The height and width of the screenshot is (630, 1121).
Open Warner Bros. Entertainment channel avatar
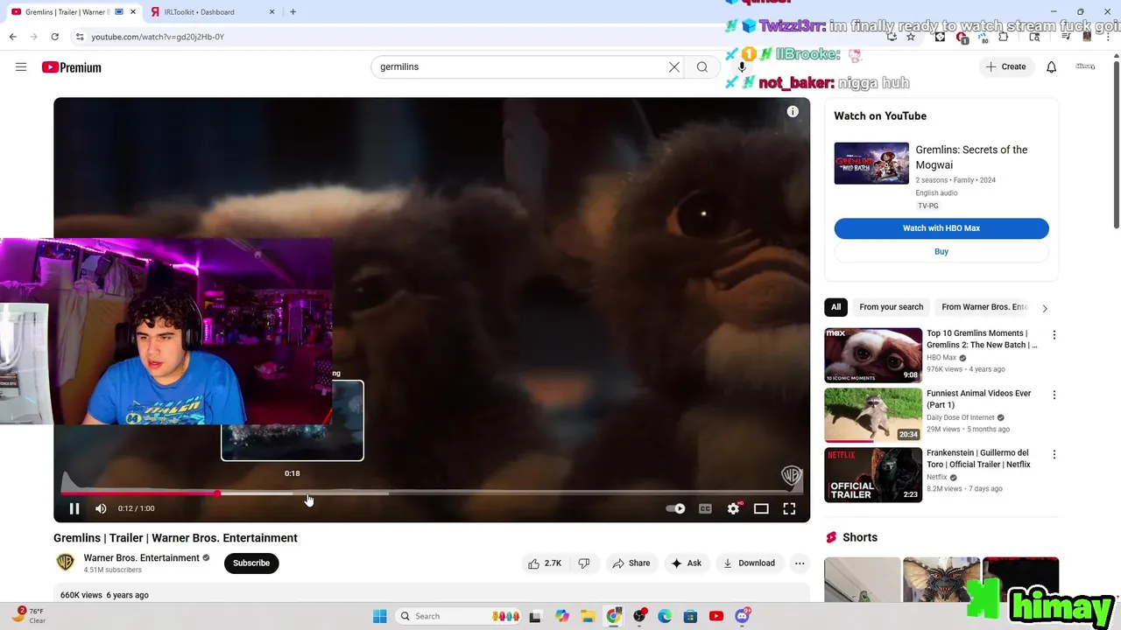pos(65,563)
